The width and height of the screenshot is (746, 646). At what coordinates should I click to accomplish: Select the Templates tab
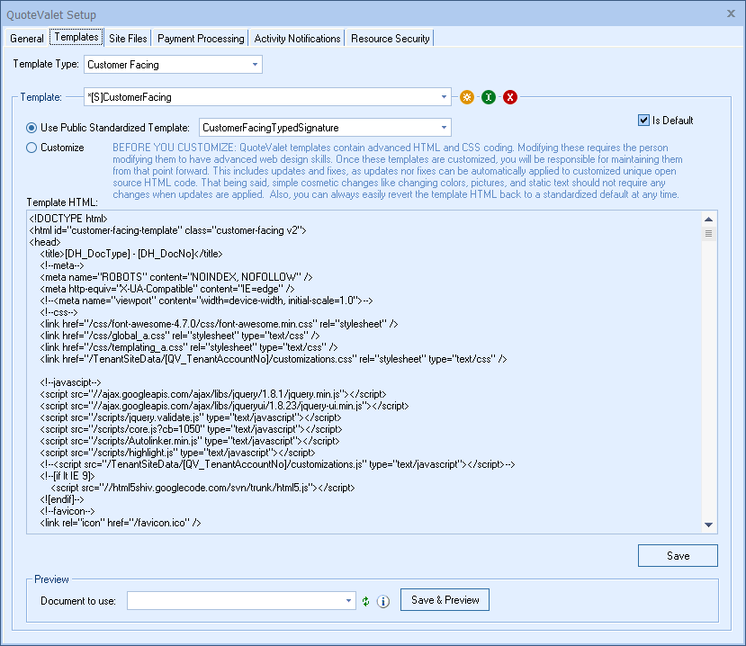[x=76, y=37]
